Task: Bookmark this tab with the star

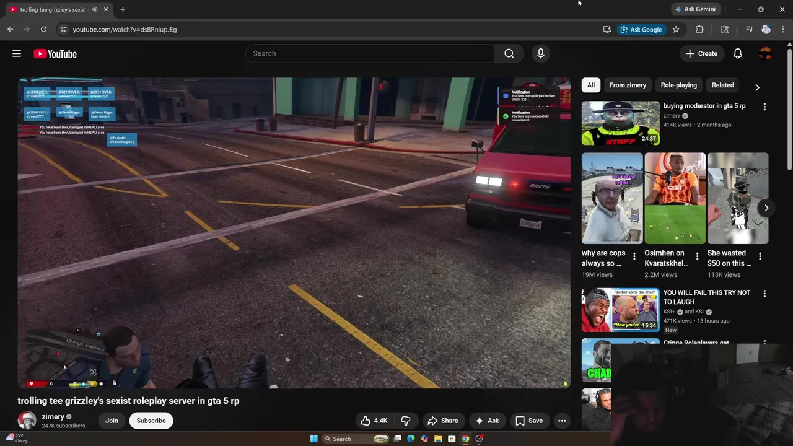Action: pos(676,29)
